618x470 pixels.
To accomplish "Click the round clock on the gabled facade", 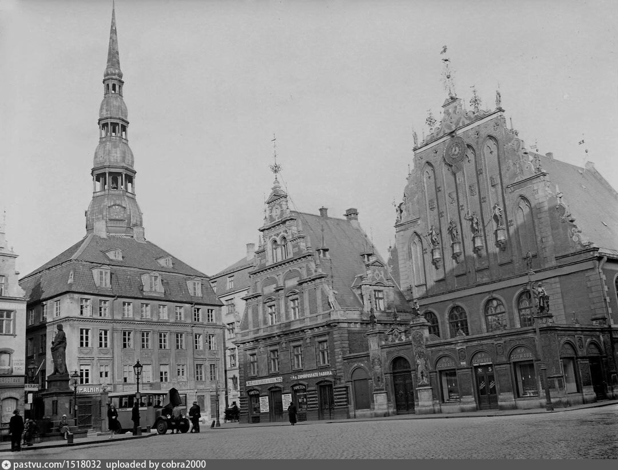I will 455,152.
